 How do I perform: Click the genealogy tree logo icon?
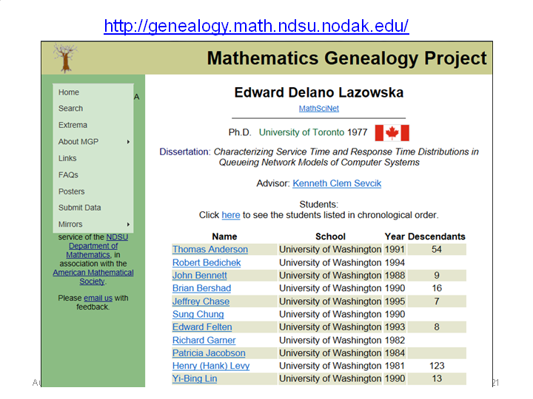click(65, 58)
